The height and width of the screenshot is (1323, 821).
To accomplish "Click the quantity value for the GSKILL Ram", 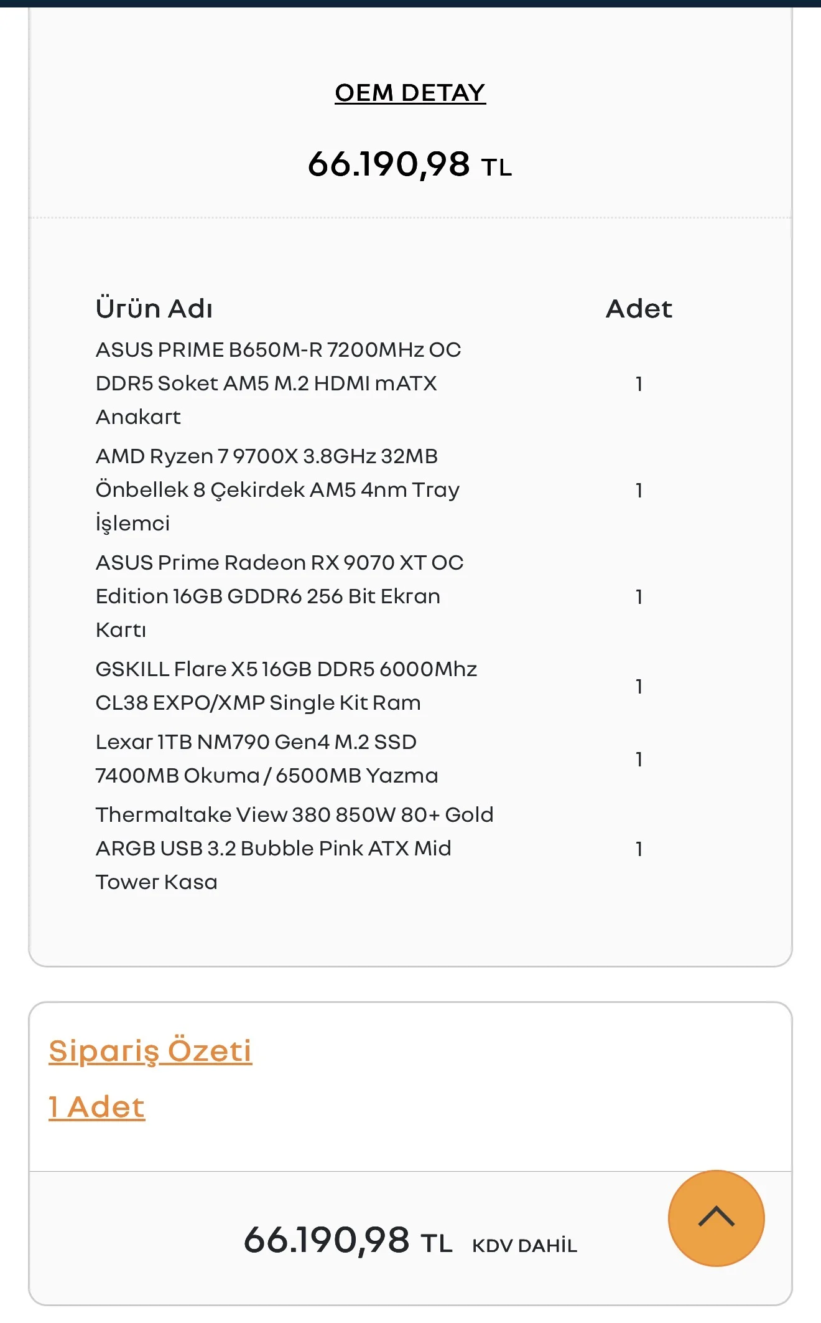I will (639, 686).
